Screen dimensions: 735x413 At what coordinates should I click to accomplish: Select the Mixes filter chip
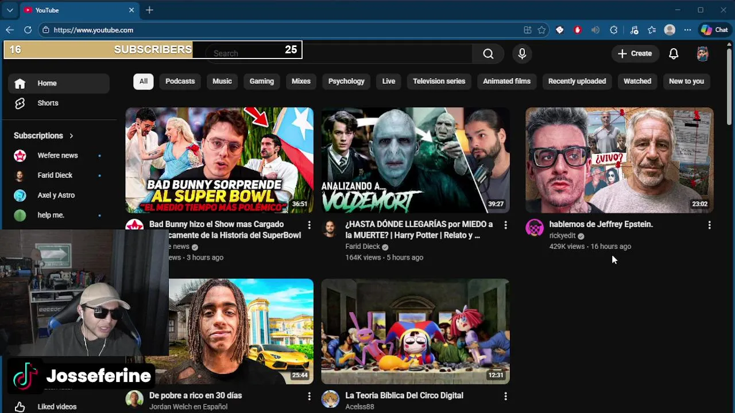point(301,81)
